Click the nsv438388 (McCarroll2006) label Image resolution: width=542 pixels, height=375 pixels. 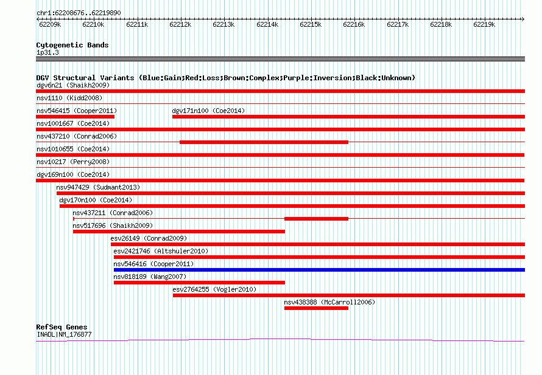pos(329,302)
